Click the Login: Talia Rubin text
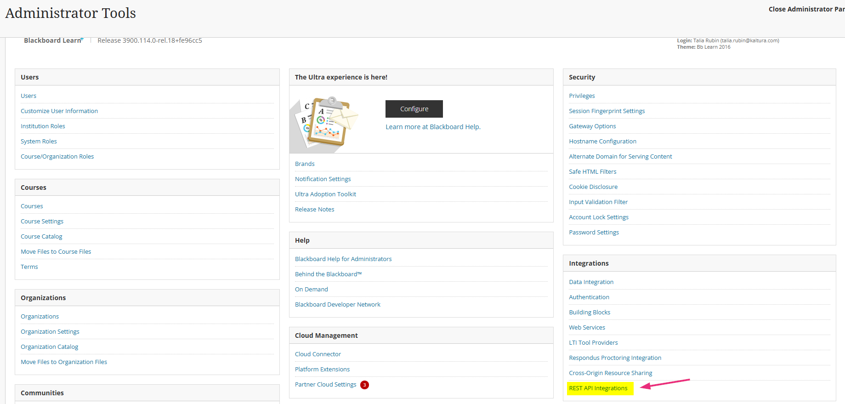Screen dimensions: 845x404 728,40
